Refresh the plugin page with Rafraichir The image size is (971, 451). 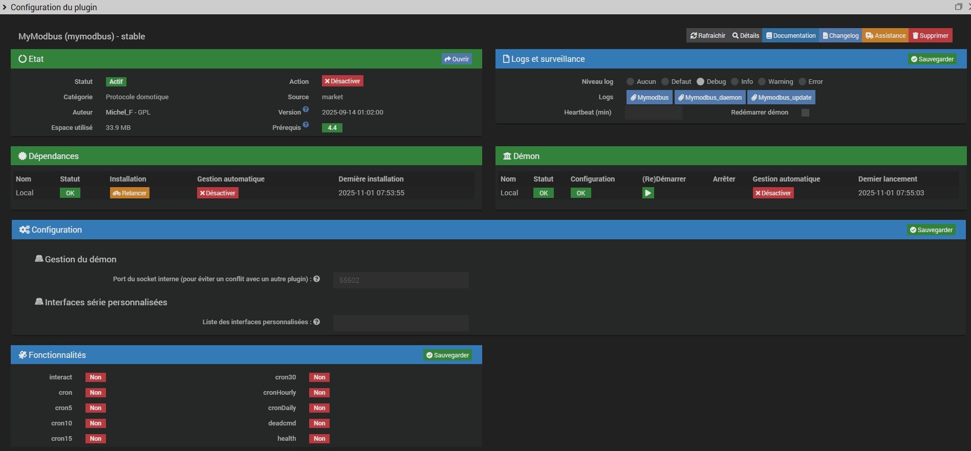click(x=708, y=35)
